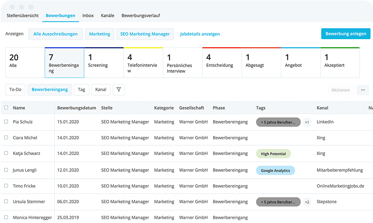This screenshot has width=373, height=223.
Task: Switch to the Bewerbungen tab
Action: coord(60,15)
